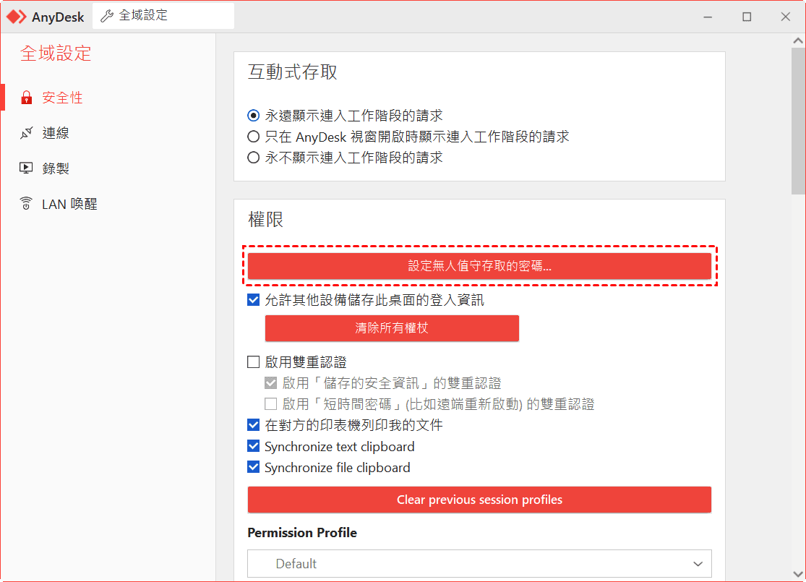Screen dimensions: 806x582
Task: Click the screen-record icon beside 錄製
Action: (x=27, y=168)
